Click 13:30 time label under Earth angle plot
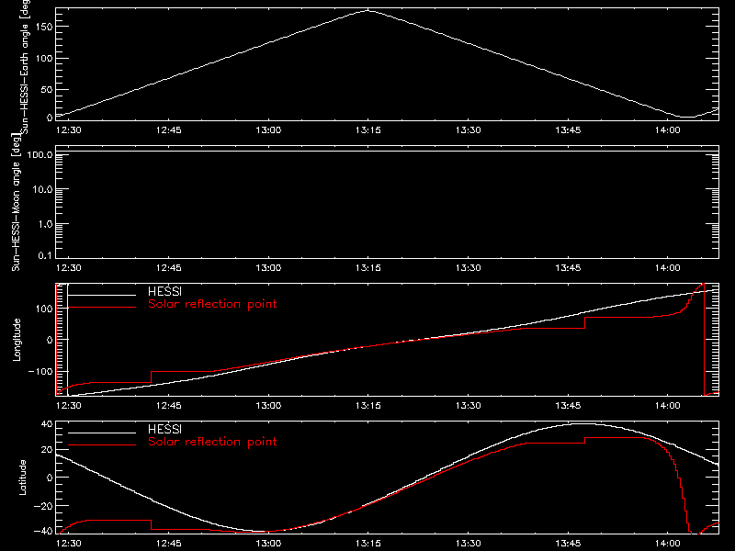 click(468, 130)
